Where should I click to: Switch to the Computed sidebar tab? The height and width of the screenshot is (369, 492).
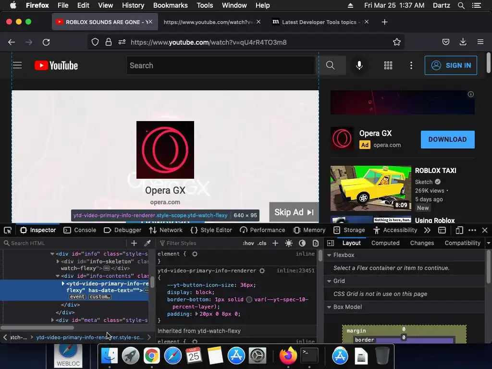pyautogui.click(x=385, y=243)
